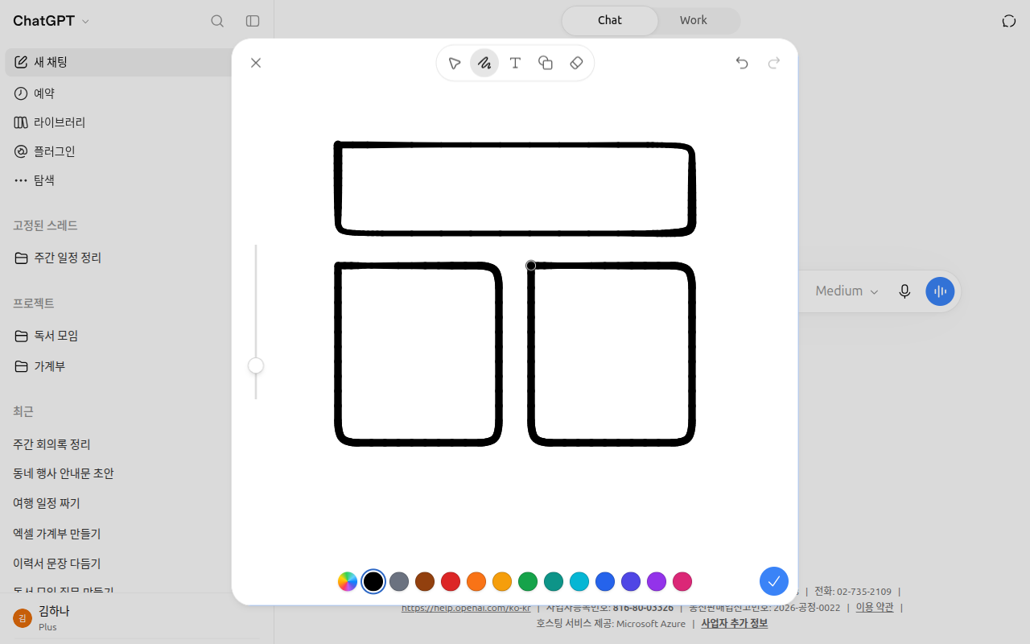The width and height of the screenshot is (1030, 644).
Task: Open the 이용 약관 link
Action: pyautogui.click(x=874, y=608)
